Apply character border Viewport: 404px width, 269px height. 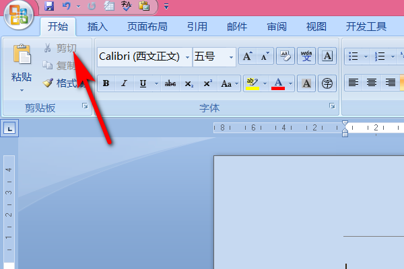click(327, 56)
